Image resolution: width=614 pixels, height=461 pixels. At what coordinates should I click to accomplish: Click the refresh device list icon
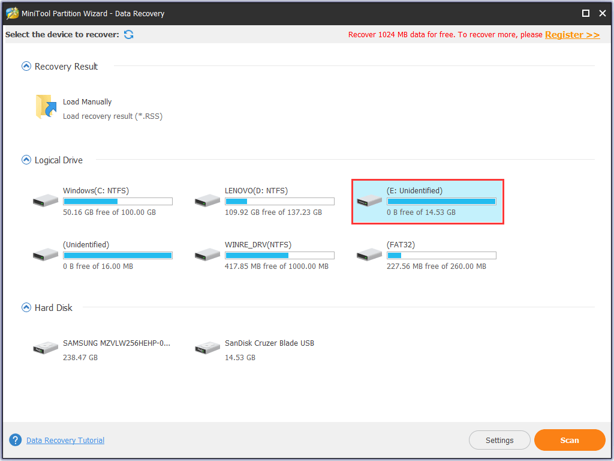coord(128,34)
